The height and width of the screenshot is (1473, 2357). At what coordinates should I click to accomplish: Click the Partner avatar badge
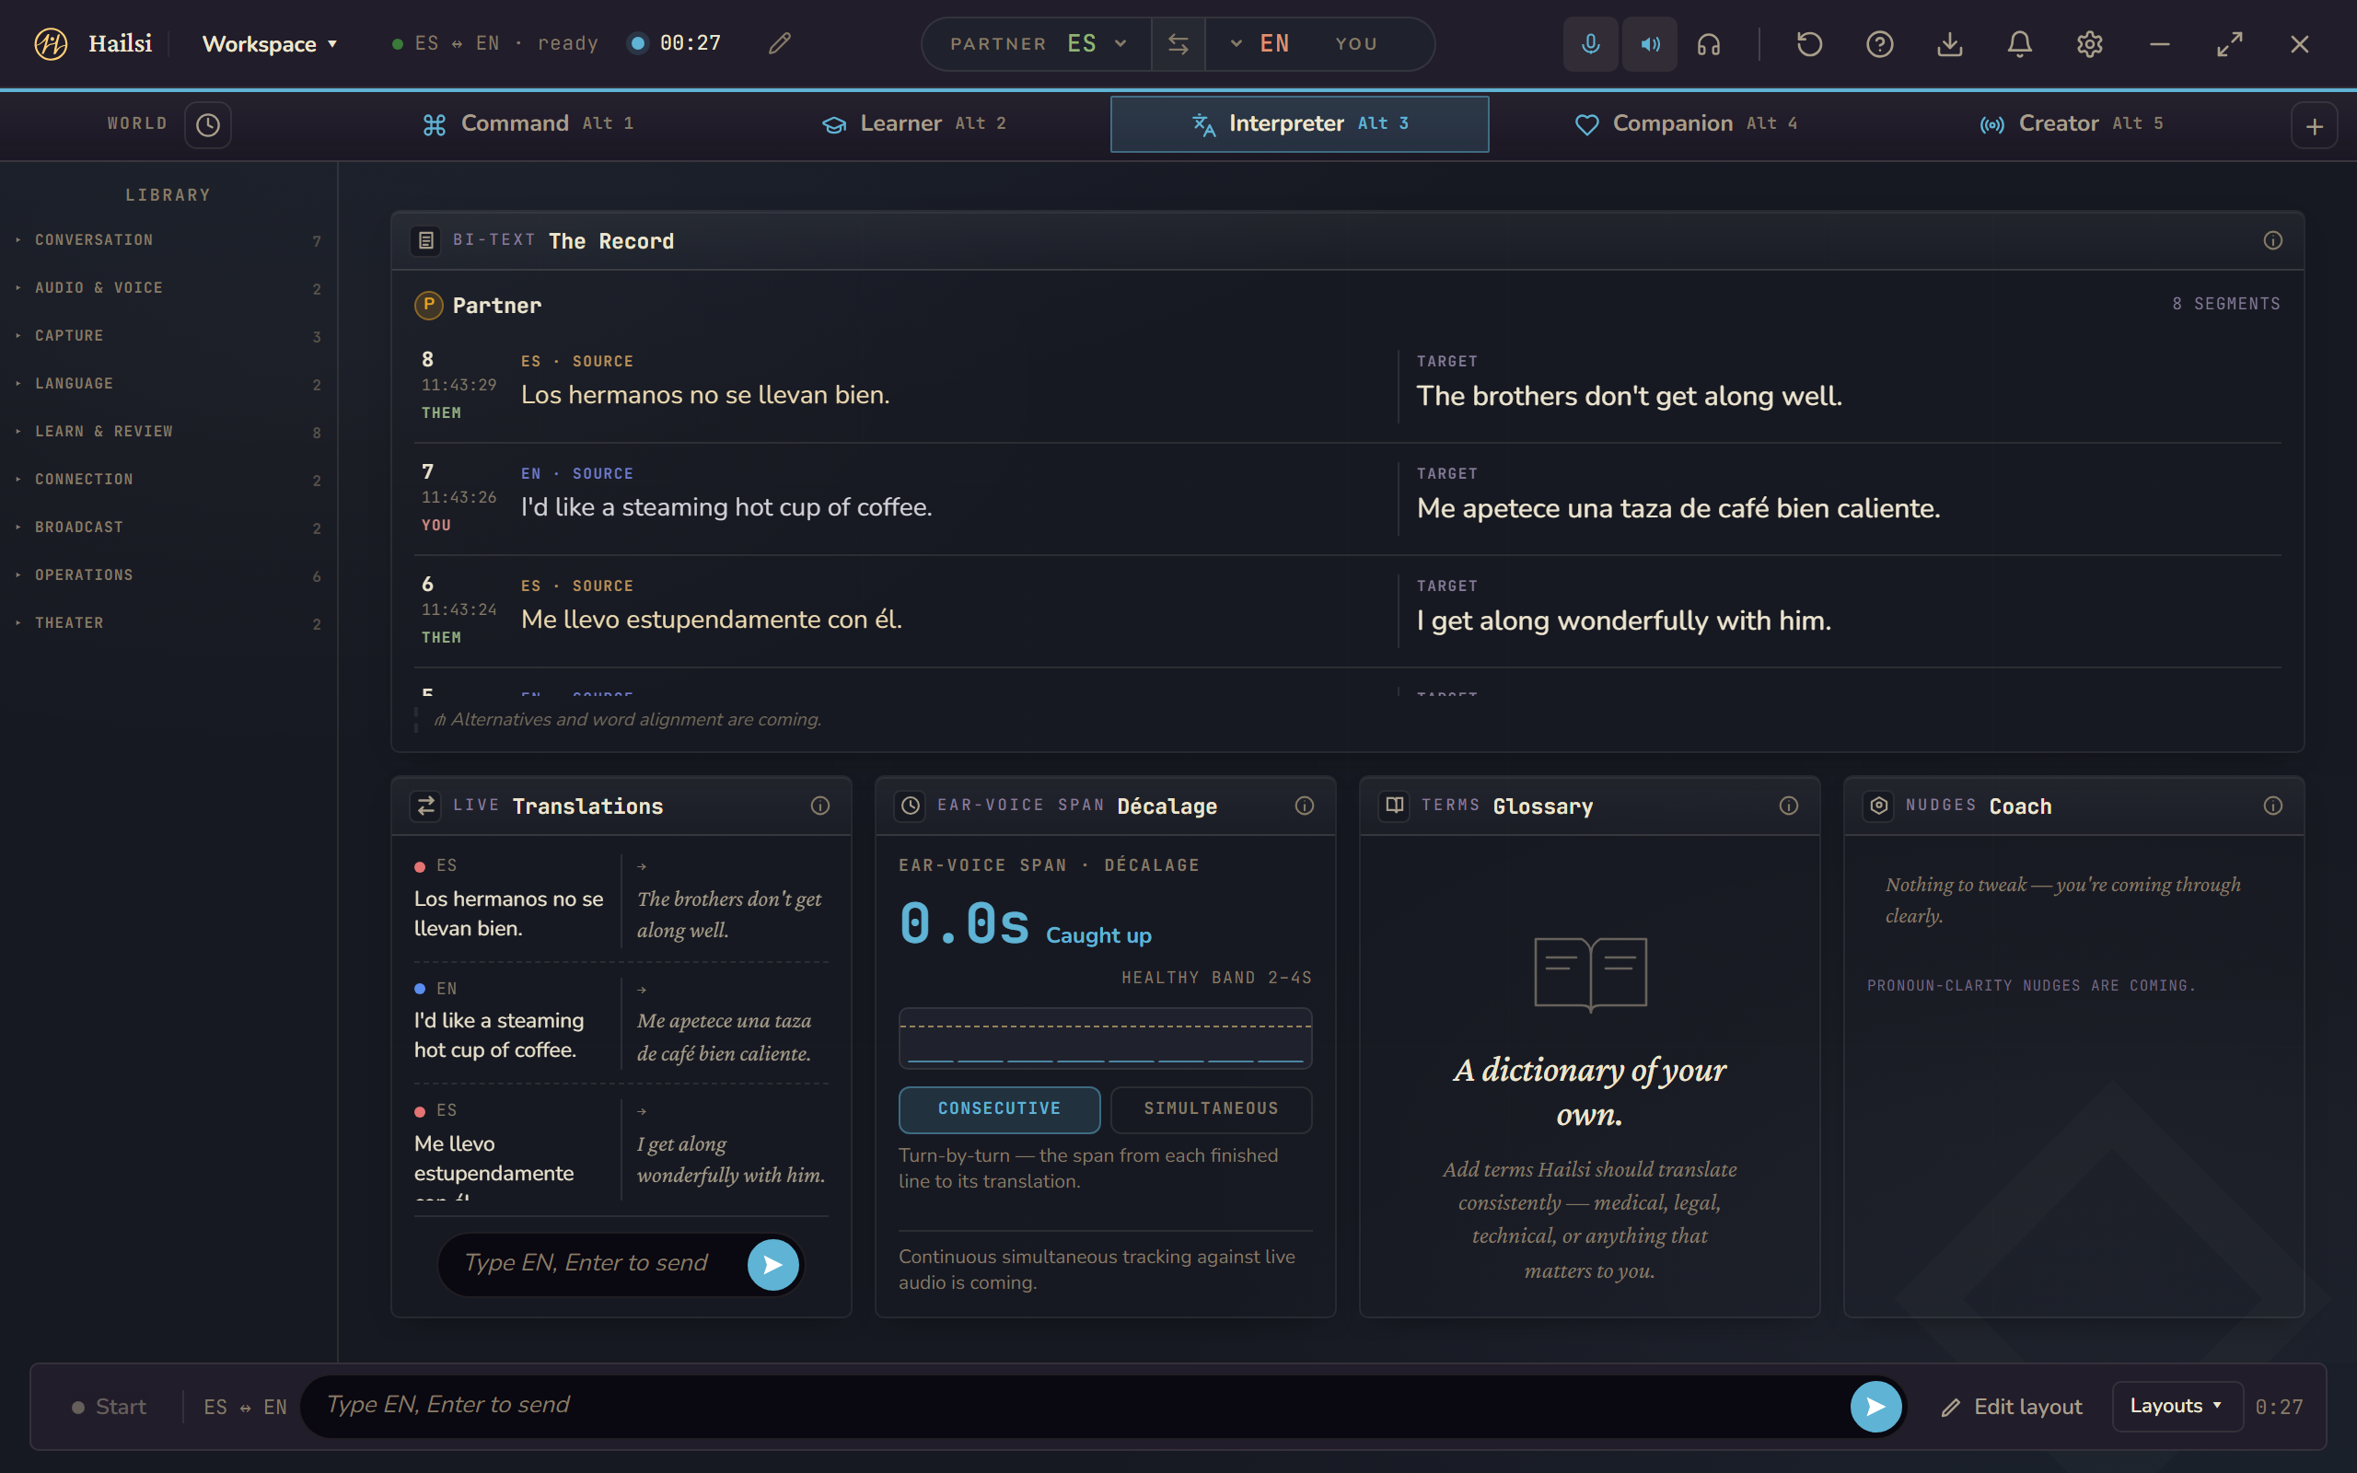click(428, 305)
